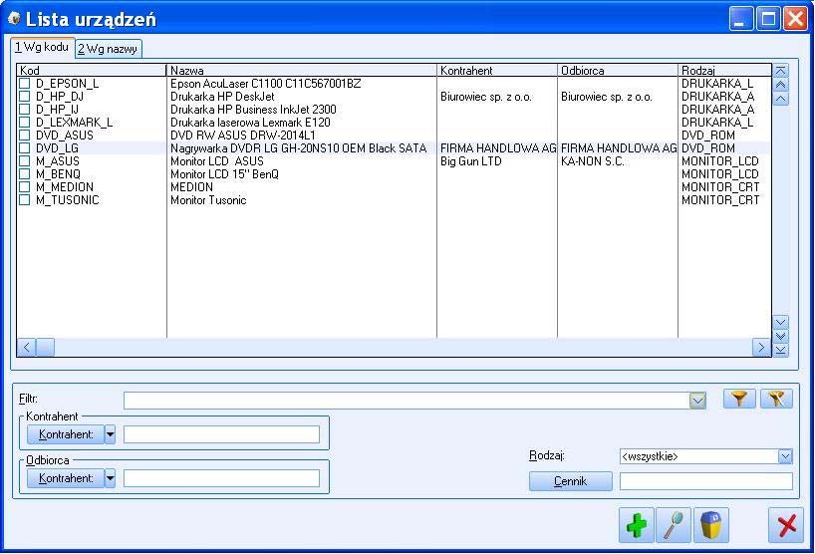Tick checkbox for DVD_ASUS
The width and height of the screenshot is (815, 554).
pyautogui.click(x=25, y=136)
